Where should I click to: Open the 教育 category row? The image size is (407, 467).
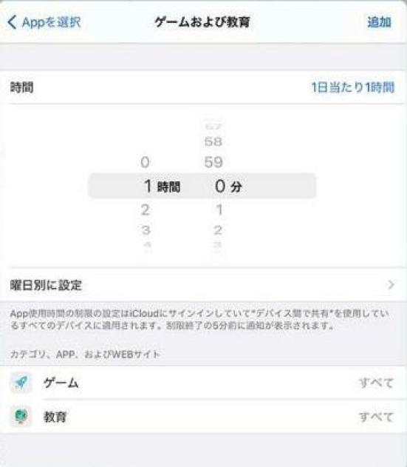pos(203,417)
